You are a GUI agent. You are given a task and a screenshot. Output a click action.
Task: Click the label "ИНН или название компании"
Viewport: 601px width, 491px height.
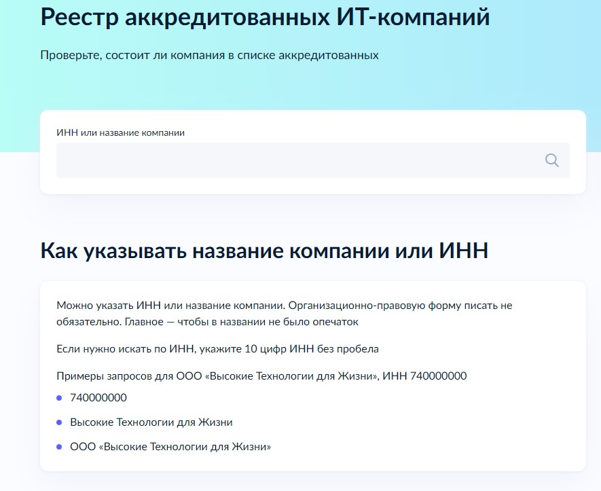(x=120, y=132)
